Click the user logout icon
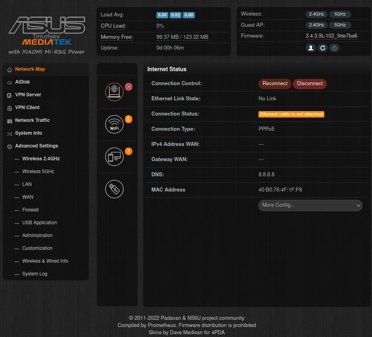Screen dimensions: 372x337 pyautogui.click(x=310, y=48)
